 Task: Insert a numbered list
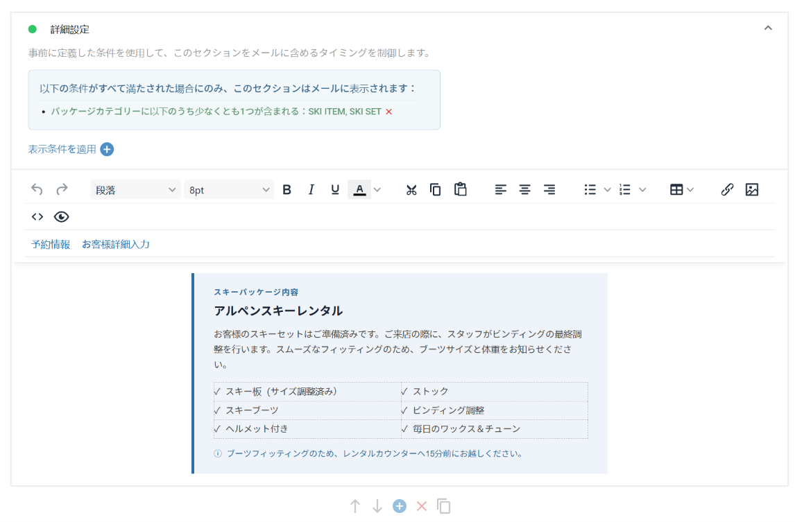[624, 189]
